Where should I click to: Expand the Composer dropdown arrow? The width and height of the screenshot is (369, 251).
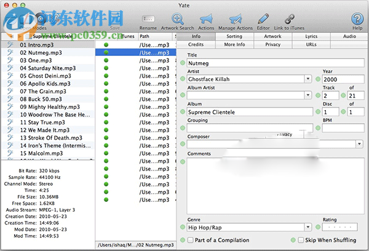[359, 144]
